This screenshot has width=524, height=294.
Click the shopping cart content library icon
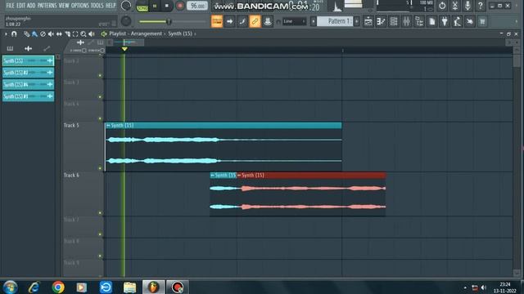point(482,21)
